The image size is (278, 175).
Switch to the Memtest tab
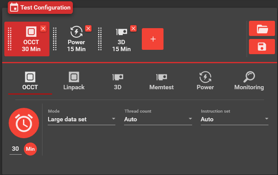(161, 81)
